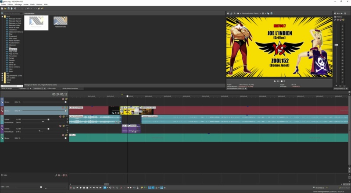Expand the VEGAS folder in the transitions tree

[x=2, y=80]
